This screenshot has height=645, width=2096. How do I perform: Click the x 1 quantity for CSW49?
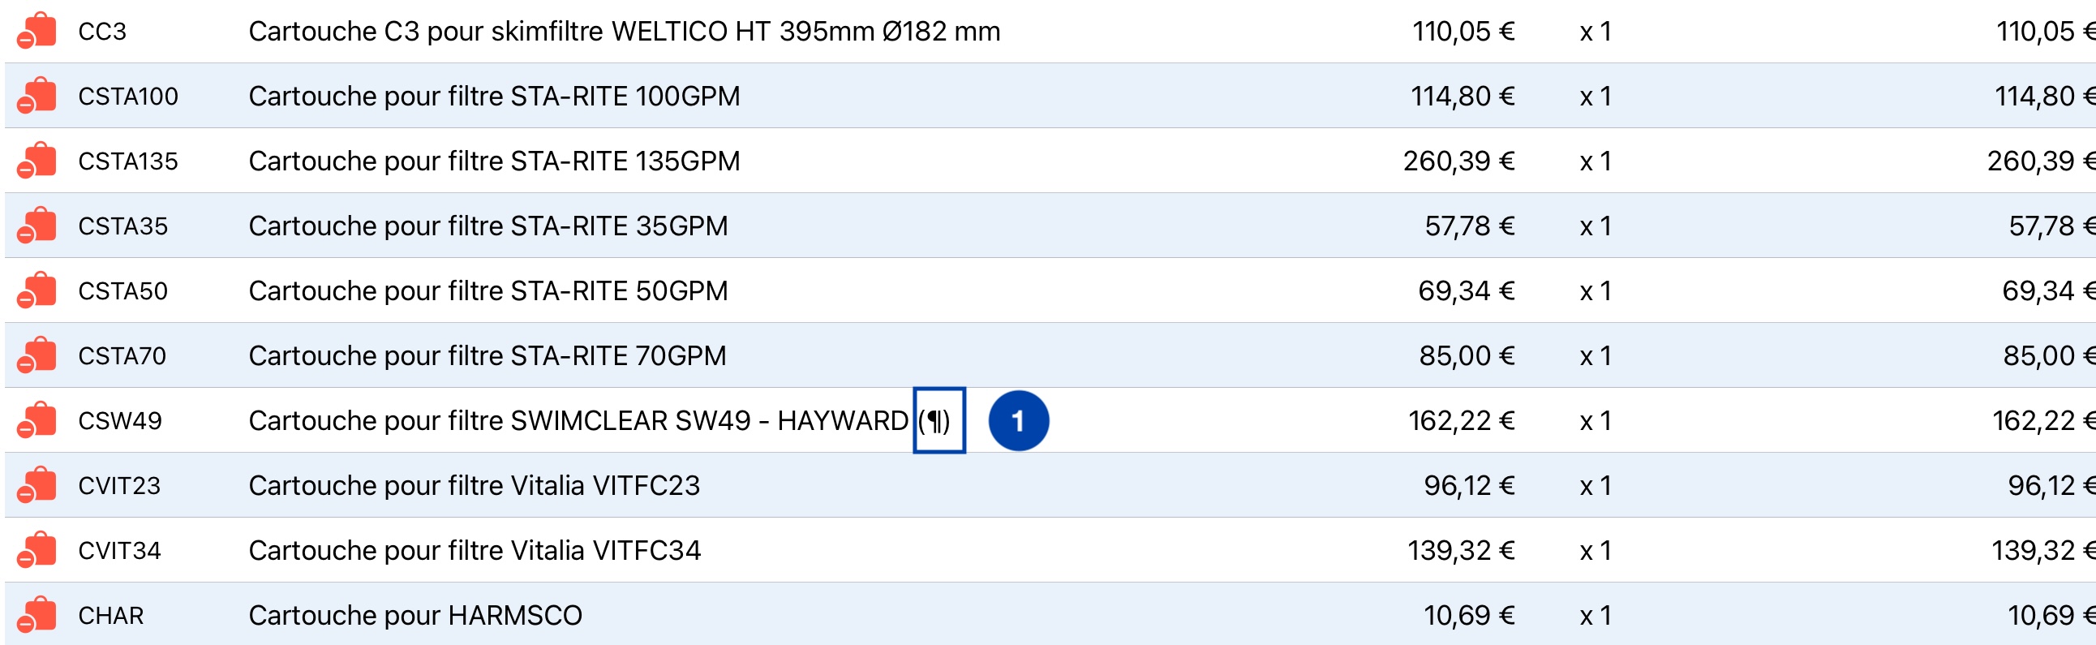pos(1595,420)
